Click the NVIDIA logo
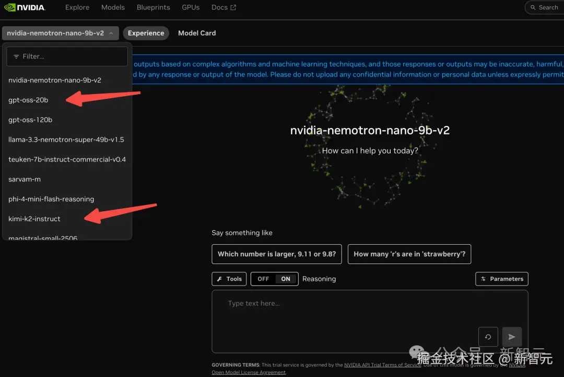Screen dimensions: 564x377 [x=25, y=7]
